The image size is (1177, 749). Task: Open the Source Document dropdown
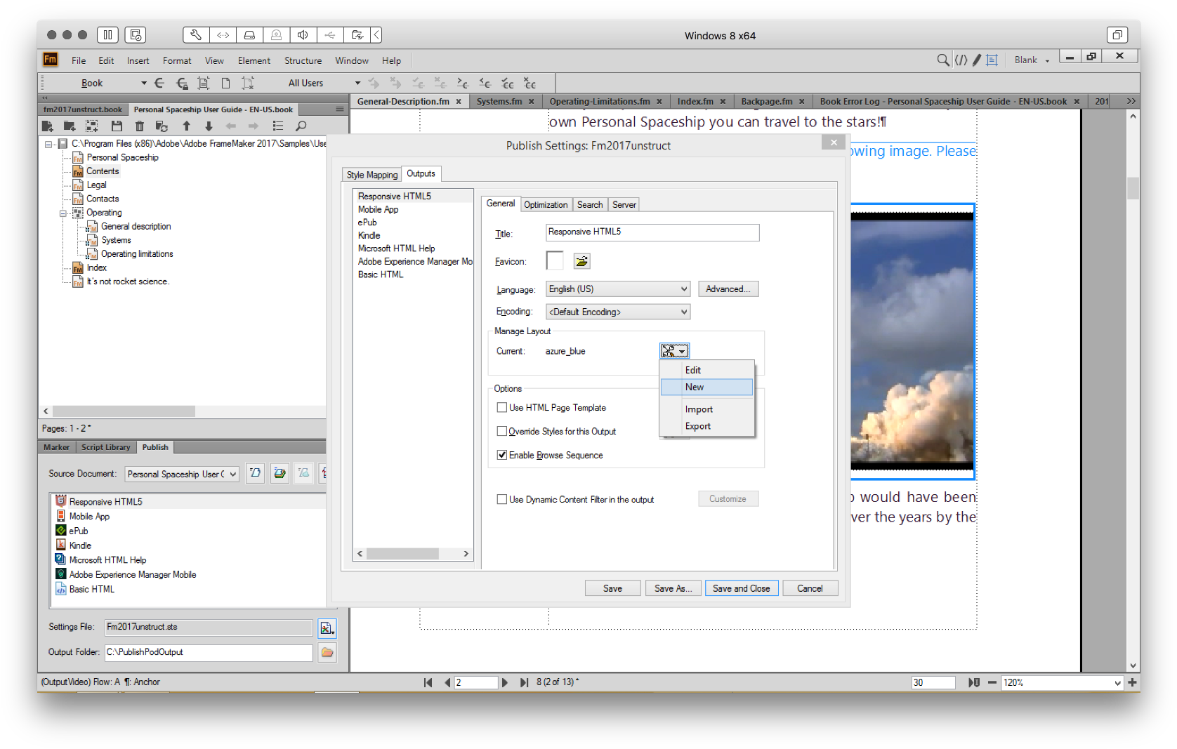pyautogui.click(x=182, y=474)
